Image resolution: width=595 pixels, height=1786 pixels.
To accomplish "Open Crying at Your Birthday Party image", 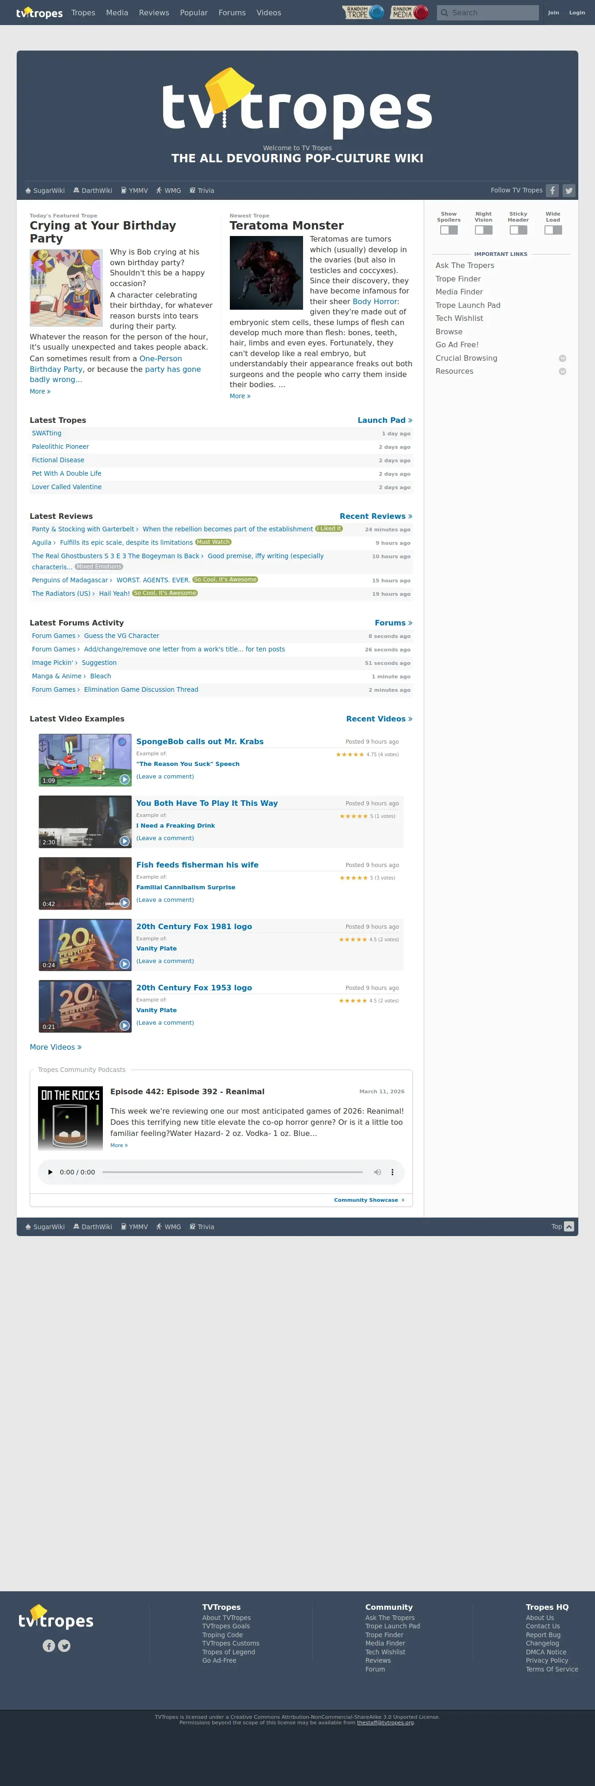I will point(66,288).
